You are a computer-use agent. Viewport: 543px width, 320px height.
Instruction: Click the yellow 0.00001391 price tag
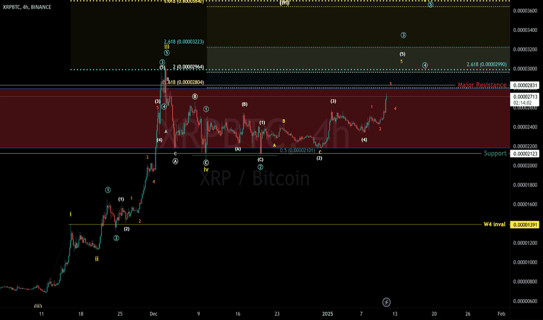[x=526, y=225]
